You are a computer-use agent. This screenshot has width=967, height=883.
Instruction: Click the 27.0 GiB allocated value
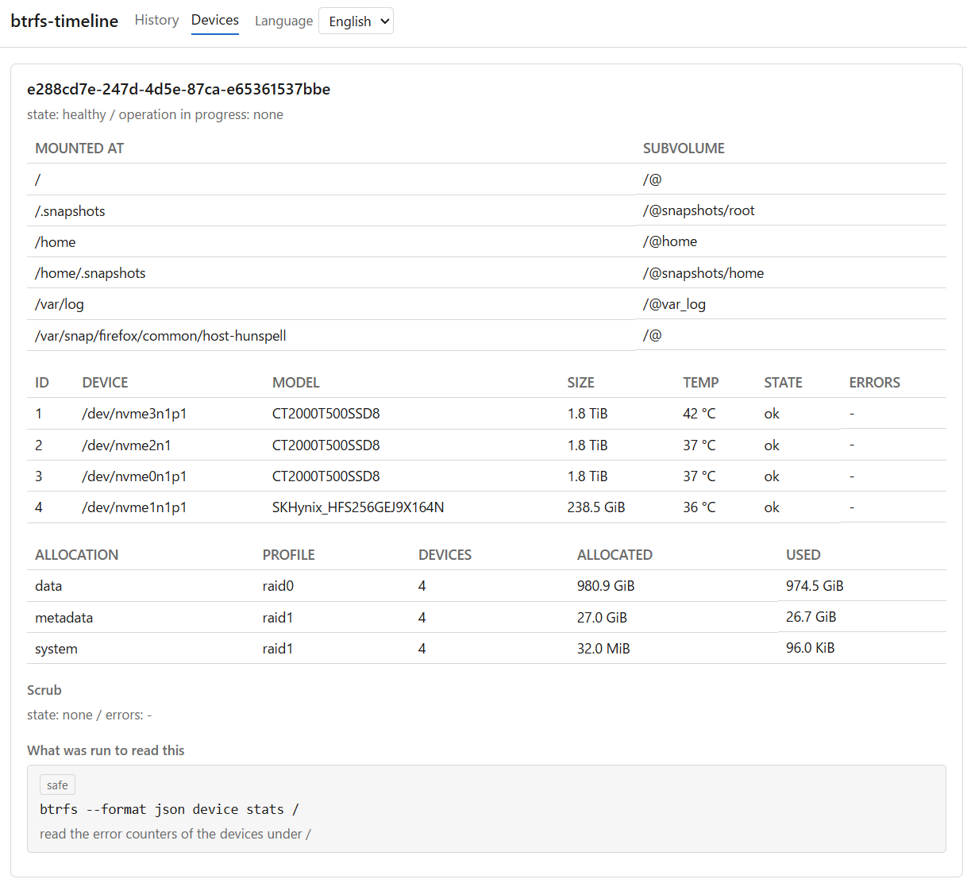[x=602, y=618]
